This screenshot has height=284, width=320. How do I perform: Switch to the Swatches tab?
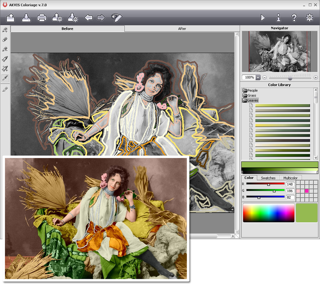coord(268,178)
